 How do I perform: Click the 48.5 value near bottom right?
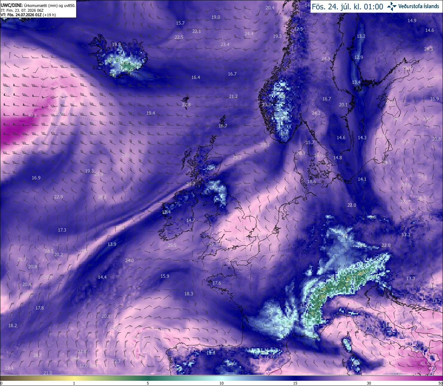point(424,363)
